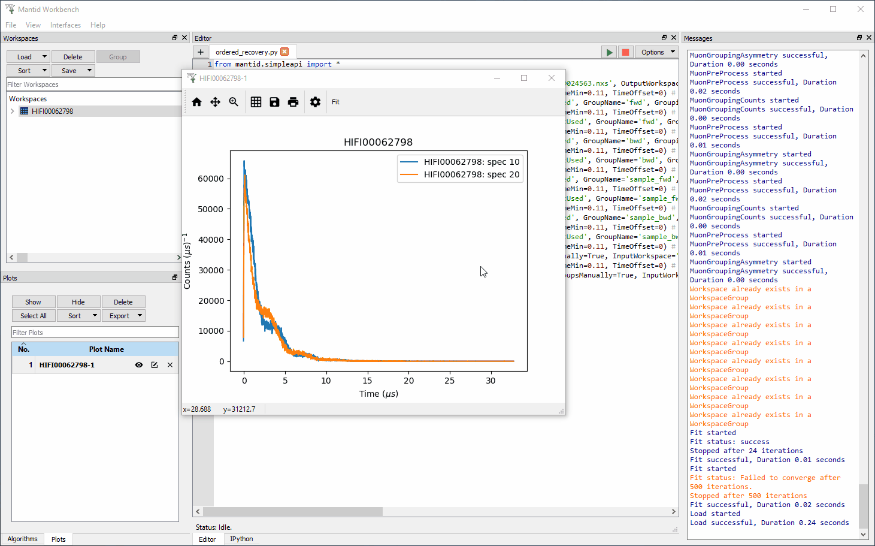This screenshot has height=546, width=875.
Task: Abort script with red stop button
Action: click(625, 52)
